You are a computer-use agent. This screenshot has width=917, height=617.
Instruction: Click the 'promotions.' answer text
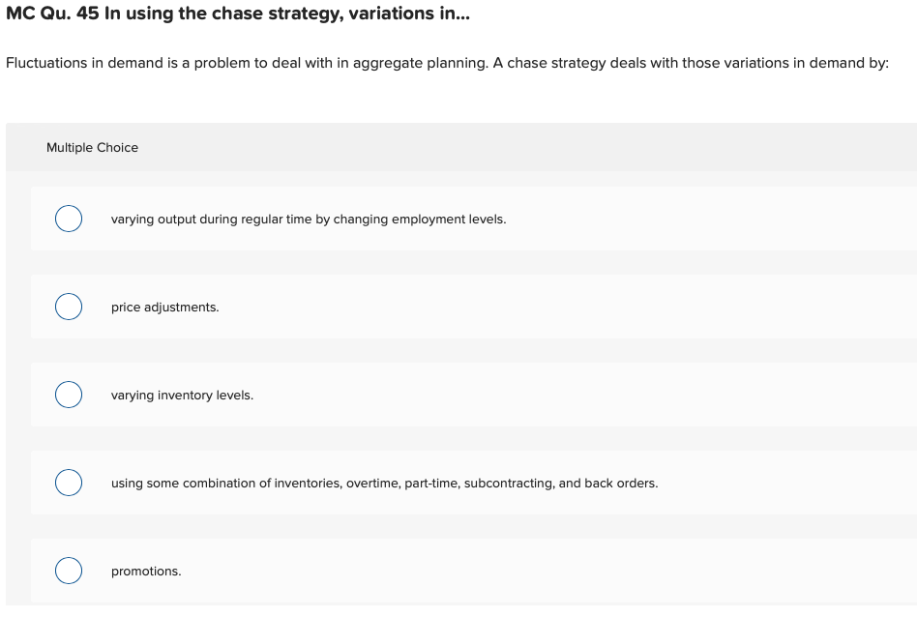(146, 572)
